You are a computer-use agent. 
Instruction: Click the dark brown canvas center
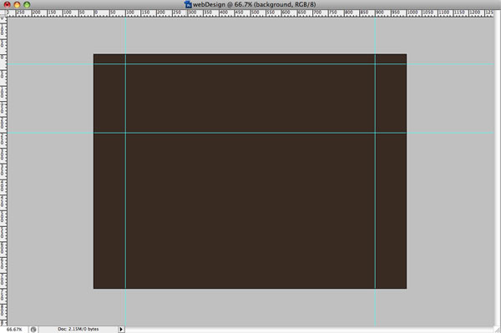(x=250, y=171)
